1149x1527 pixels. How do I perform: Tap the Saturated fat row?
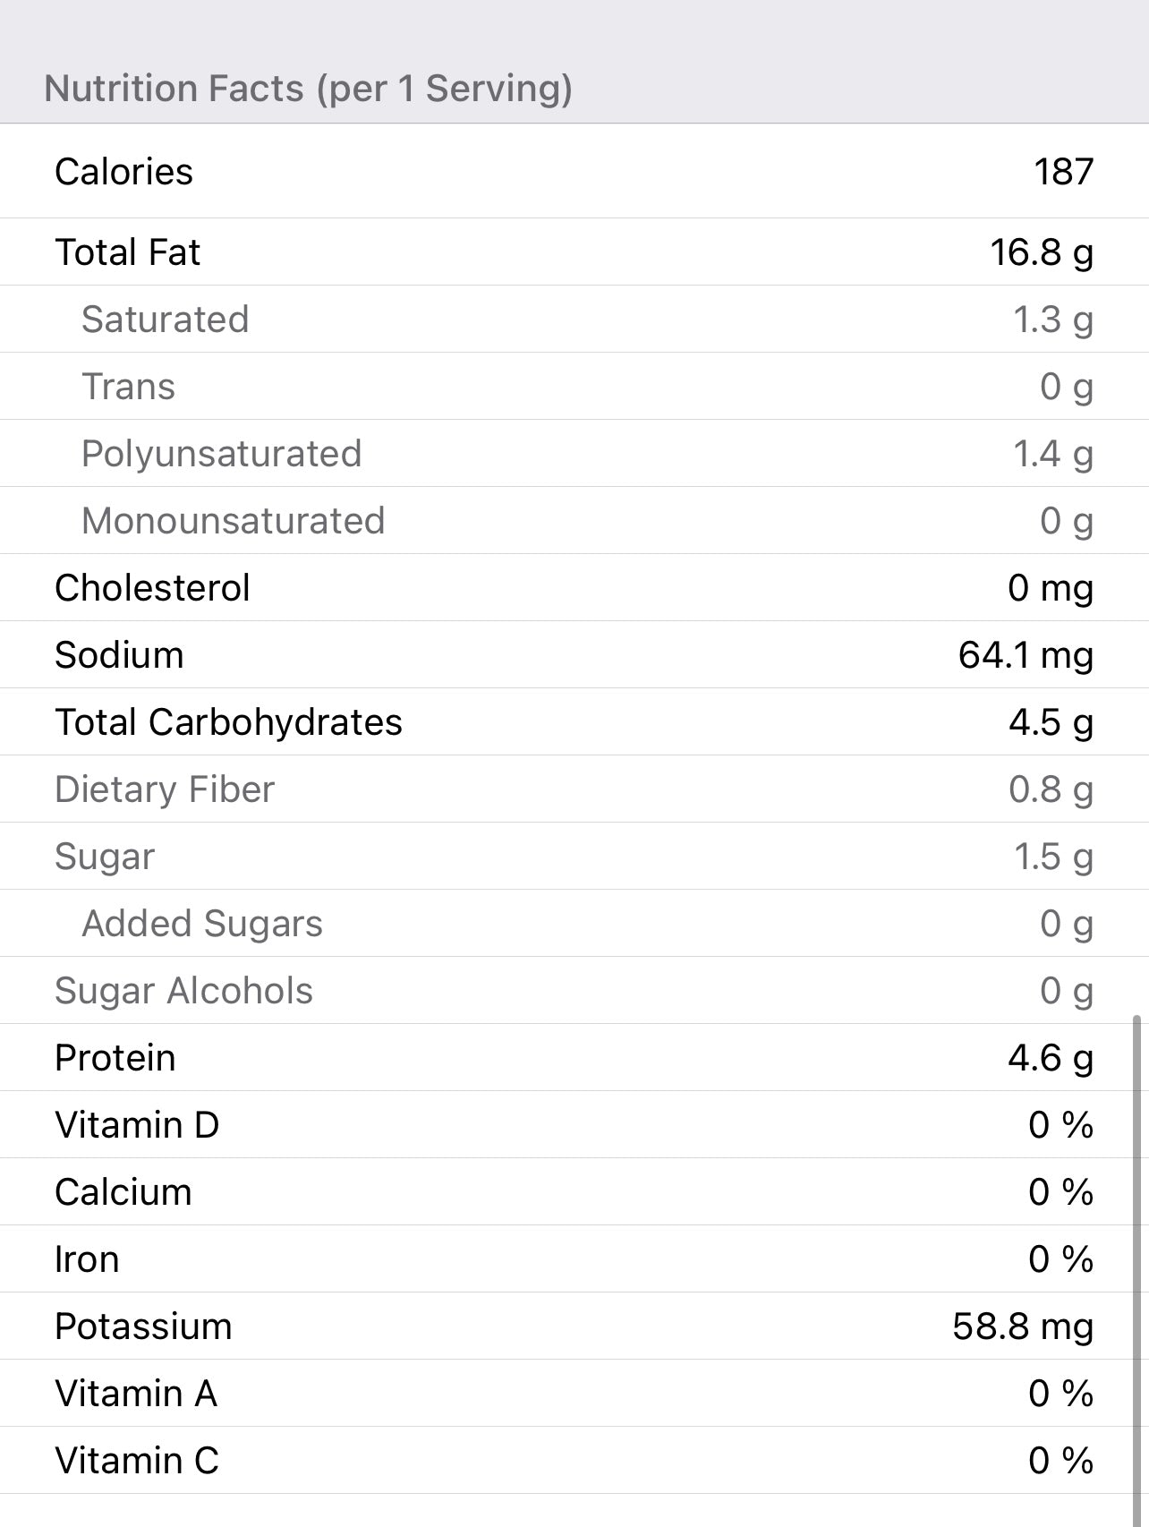click(573, 319)
